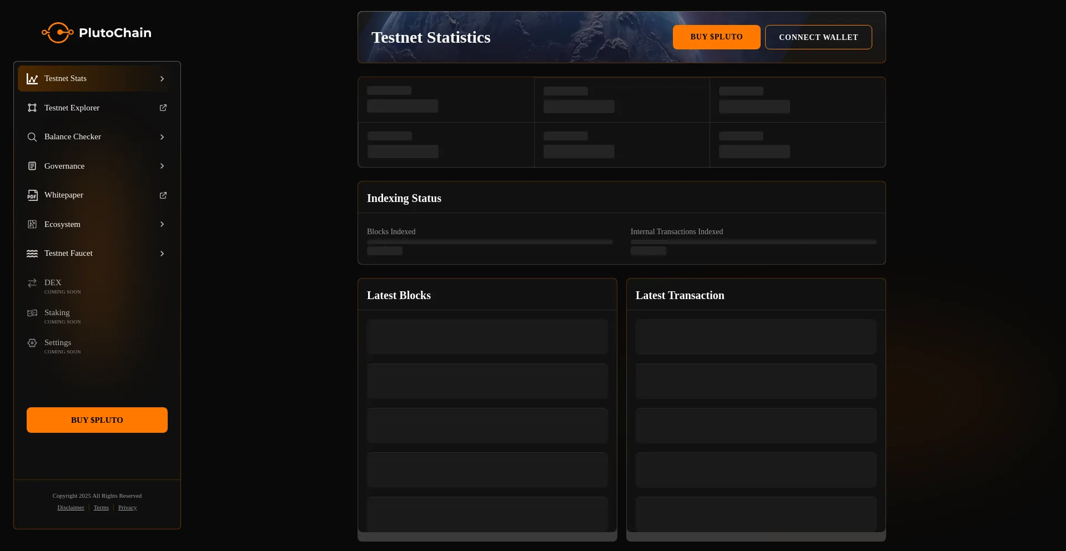Click the Governance document icon

tap(32, 166)
